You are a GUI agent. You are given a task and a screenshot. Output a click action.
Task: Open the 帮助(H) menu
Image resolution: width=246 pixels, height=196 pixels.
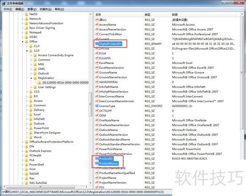[59, 9]
